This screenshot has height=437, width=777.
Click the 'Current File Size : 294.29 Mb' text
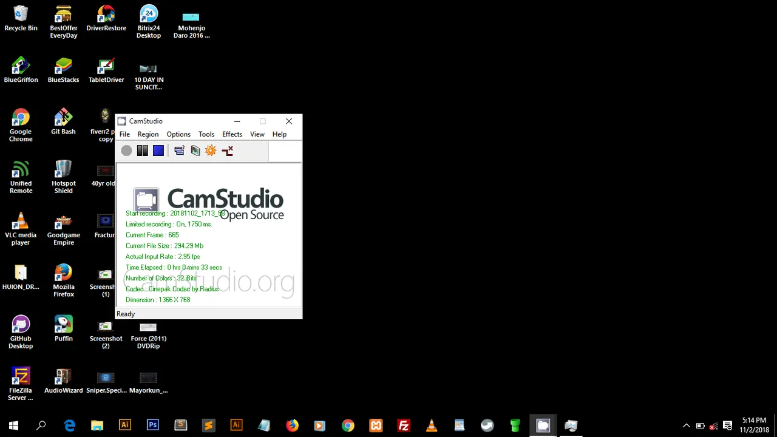(165, 246)
